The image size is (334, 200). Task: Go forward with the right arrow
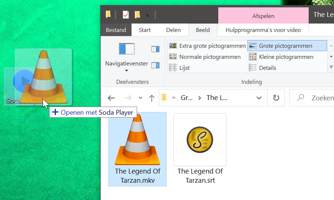point(128,98)
